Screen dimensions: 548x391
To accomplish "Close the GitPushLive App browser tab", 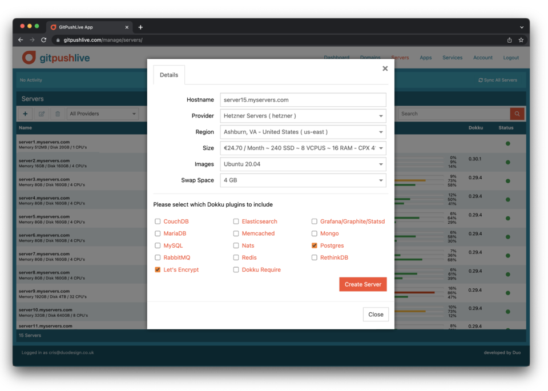I will 127,27.
